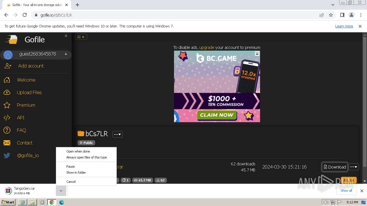Image resolution: width=367 pixels, height=206 pixels.
Task: Click TangoGen.rar download item
Action: 29,191
